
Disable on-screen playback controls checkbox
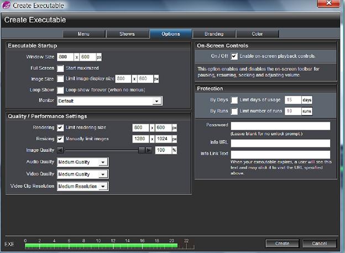(234, 56)
